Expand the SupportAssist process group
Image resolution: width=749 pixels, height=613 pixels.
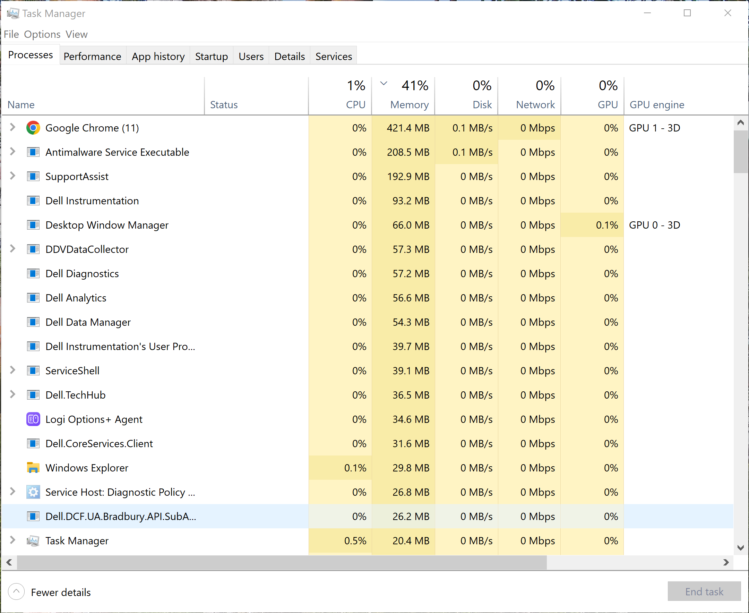12,176
